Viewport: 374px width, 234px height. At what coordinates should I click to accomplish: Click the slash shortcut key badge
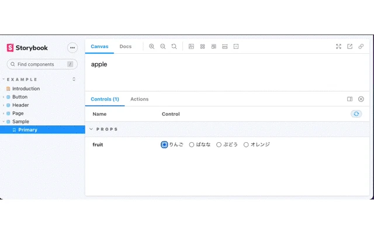(x=70, y=64)
